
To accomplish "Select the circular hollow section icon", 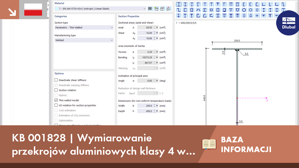I will (251, 10).
